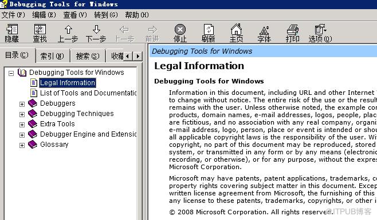Collapse the Debugging Tools for Windows root node
Image resolution: width=377 pixels, height=220 pixels.
[x=11, y=73]
